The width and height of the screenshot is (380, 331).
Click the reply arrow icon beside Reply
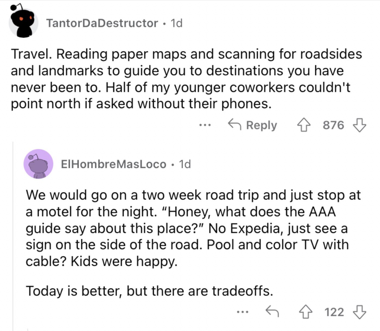click(x=235, y=125)
